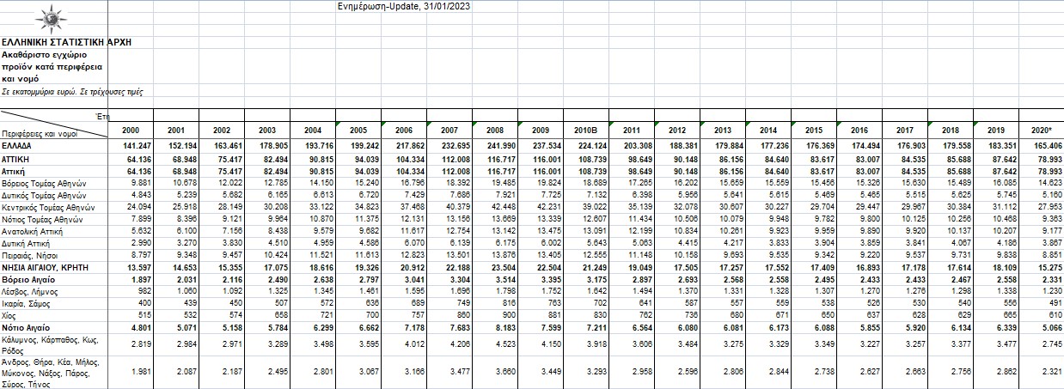1064x389 pixels.
Task: Click the 2000 year column header
Action: pyautogui.click(x=131, y=130)
